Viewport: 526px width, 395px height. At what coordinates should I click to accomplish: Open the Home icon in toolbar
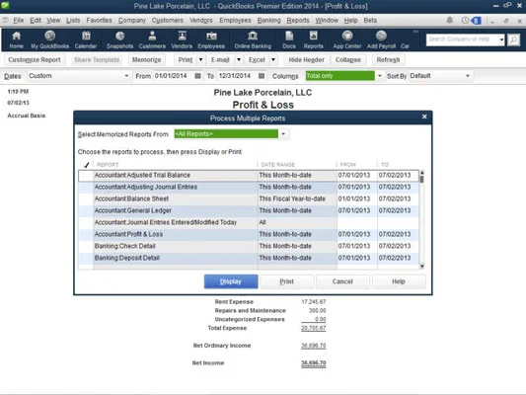click(16, 39)
